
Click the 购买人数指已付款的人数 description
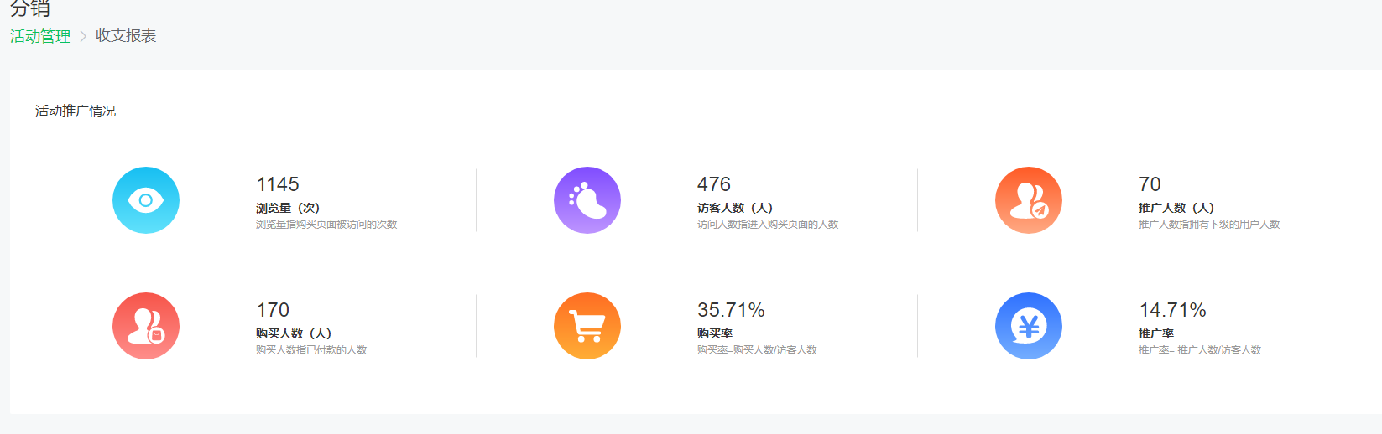311,350
